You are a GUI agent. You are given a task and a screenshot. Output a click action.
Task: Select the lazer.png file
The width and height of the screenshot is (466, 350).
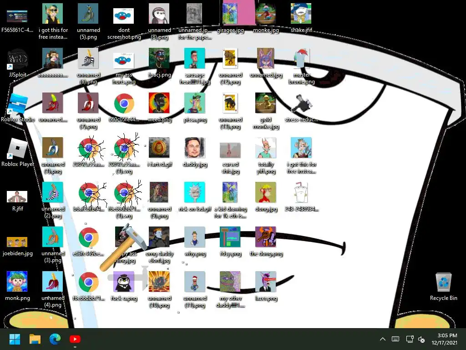(x=266, y=286)
